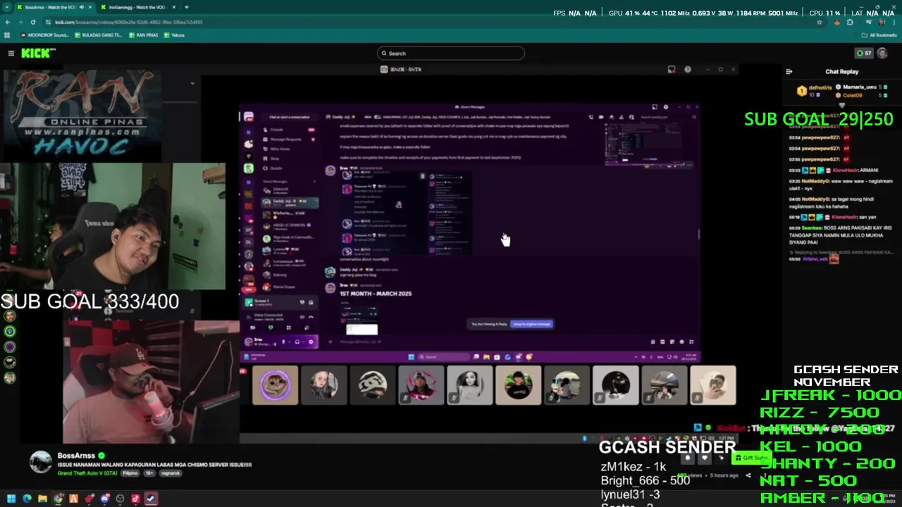Open File Explorer from the taskbar
This screenshot has width=902, height=507.
pos(42,499)
